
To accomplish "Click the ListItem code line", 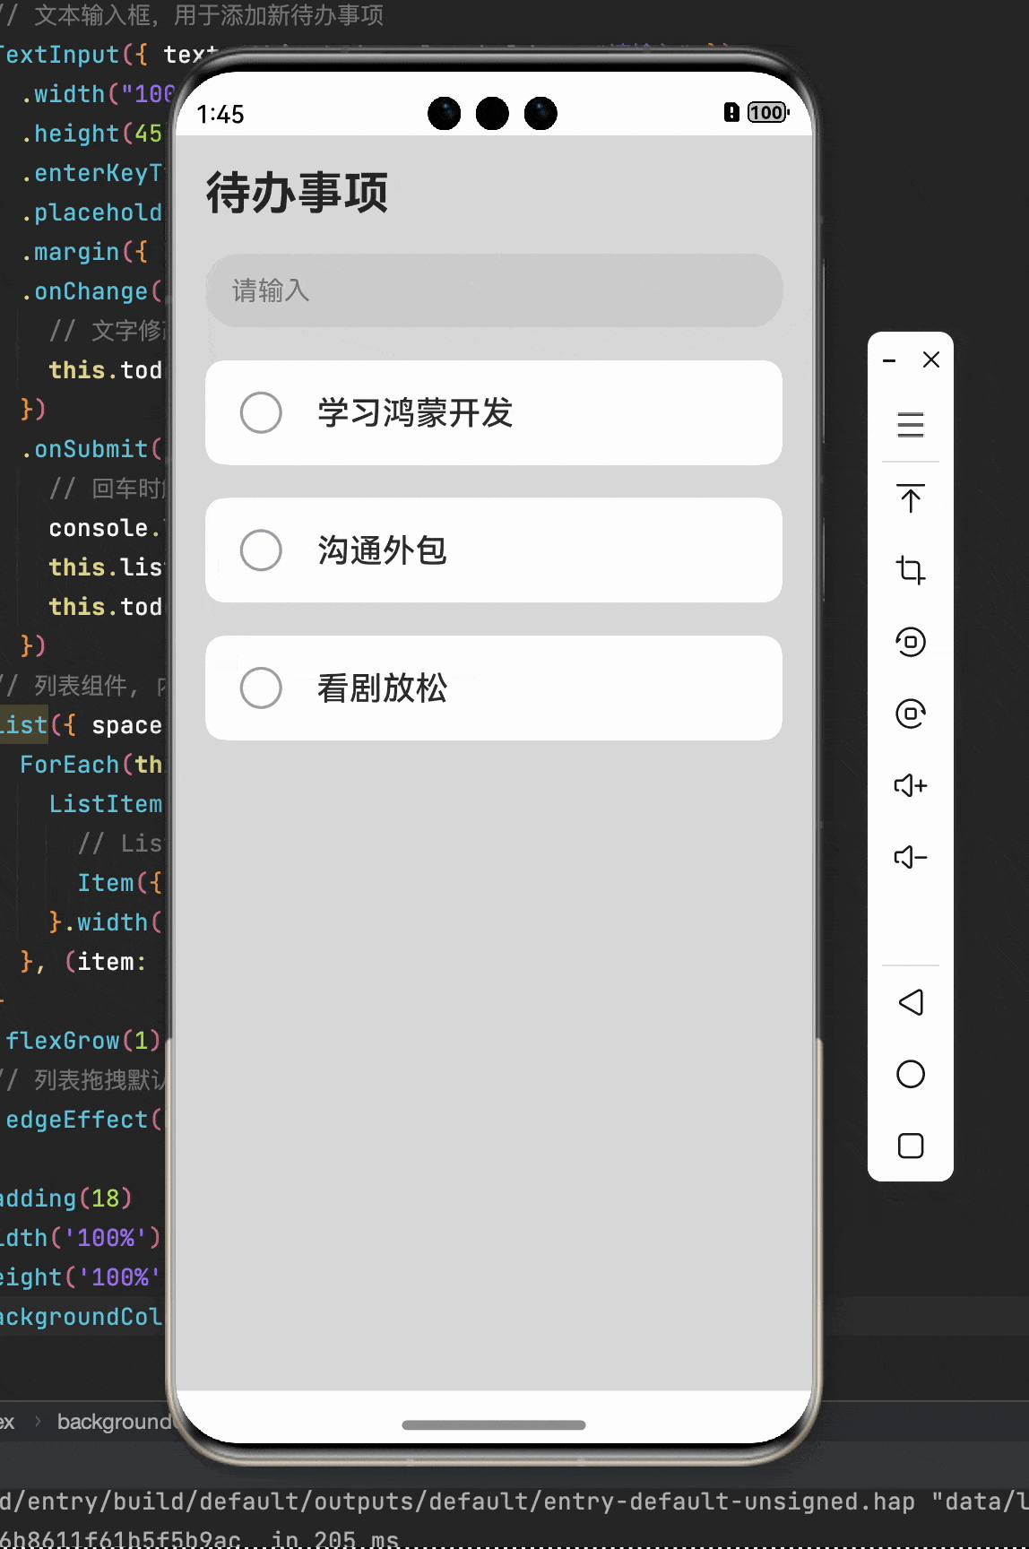I will [106, 804].
